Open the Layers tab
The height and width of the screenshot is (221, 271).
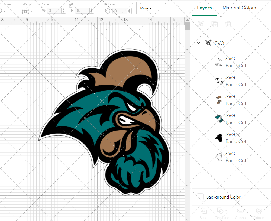tap(204, 8)
